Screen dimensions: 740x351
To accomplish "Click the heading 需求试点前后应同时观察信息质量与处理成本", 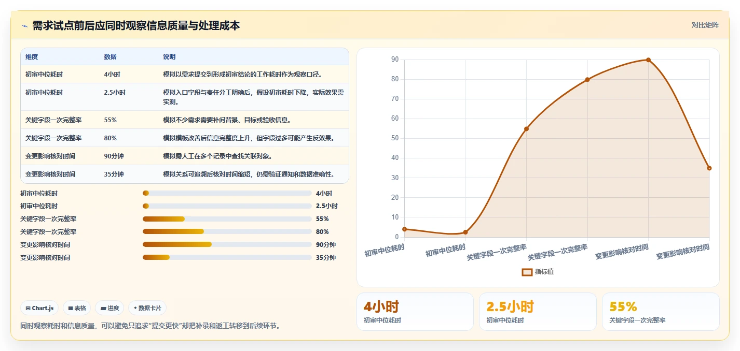I will [x=136, y=26].
